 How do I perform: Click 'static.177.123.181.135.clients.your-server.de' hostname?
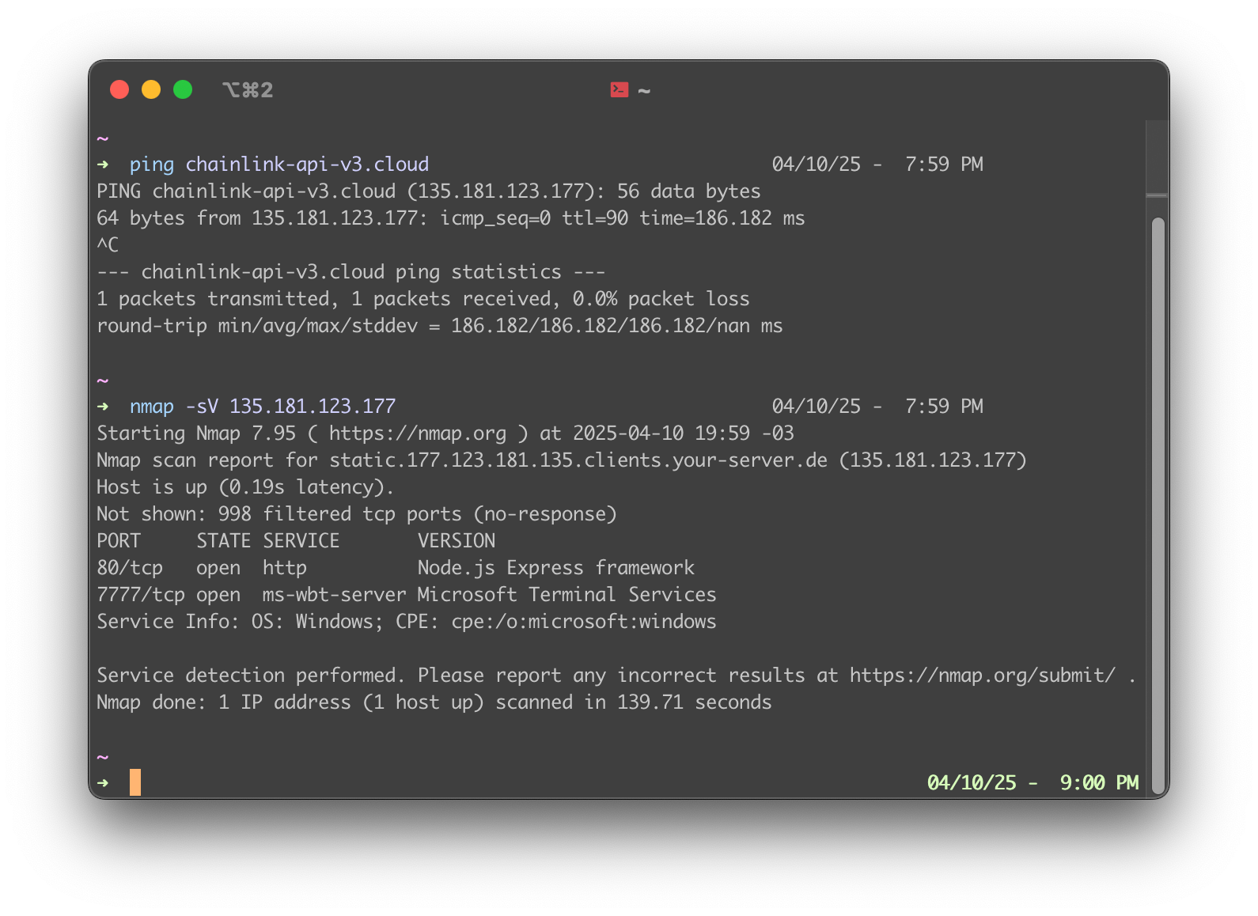coord(578,460)
